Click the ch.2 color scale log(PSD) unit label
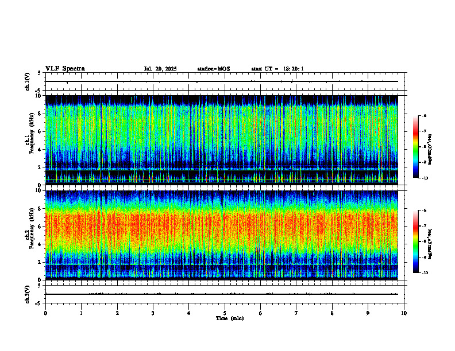Viewport: 455px width, 351px height. (430, 244)
